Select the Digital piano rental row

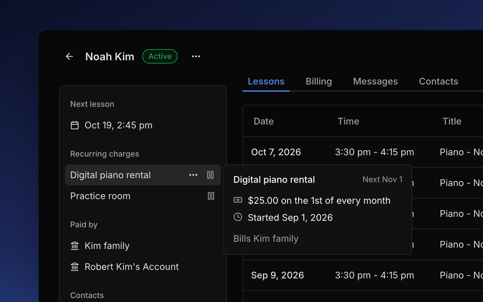(143, 175)
